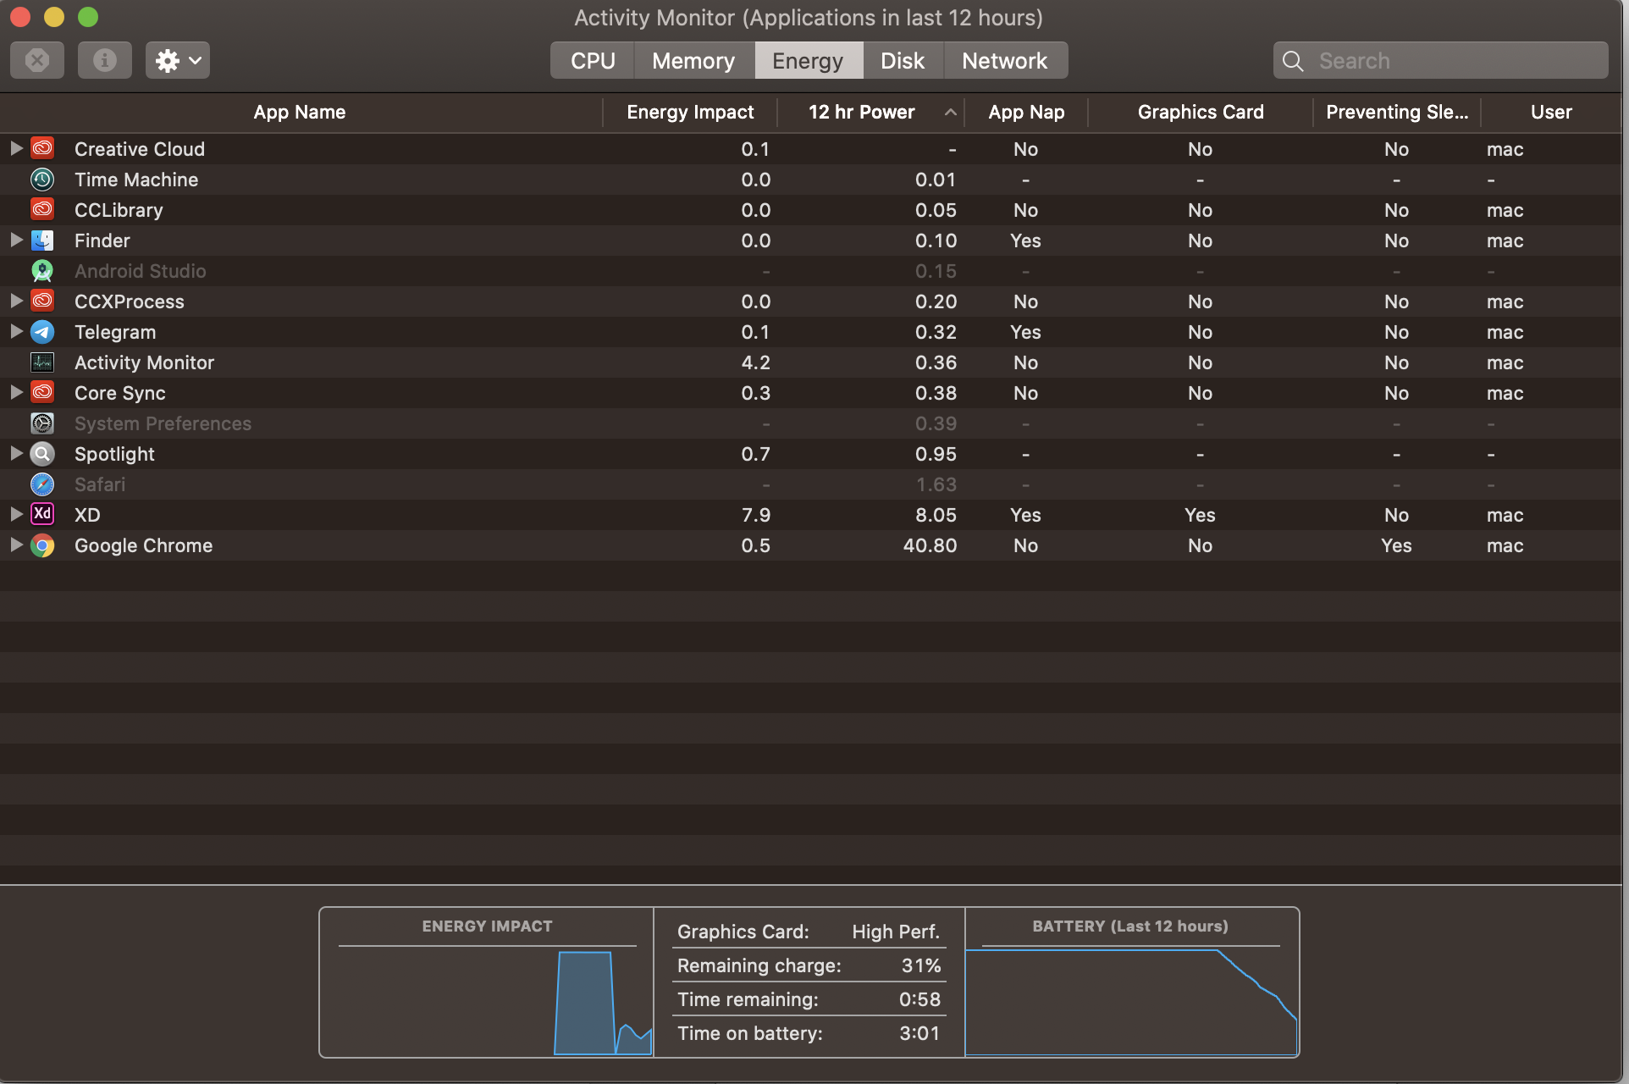Viewport: 1629px width, 1084px height.
Task: Sort by the App Nap column header
Action: 1025,112
